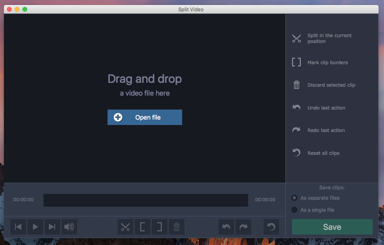This screenshot has width=384, height=245.
Task: Set clip start with left bracket icon
Action: [142, 227]
